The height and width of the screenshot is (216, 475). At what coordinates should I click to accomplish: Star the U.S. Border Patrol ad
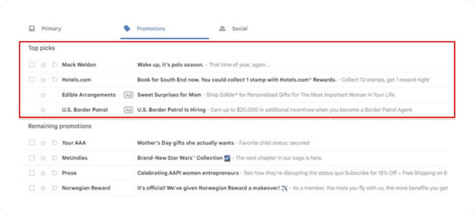pyautogui.click(x=43, y=110)
